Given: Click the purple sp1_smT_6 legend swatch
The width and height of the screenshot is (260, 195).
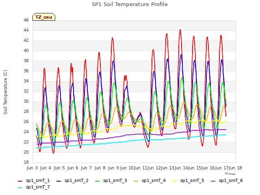Looking at the screenshot, I should [x=213, y=181].
